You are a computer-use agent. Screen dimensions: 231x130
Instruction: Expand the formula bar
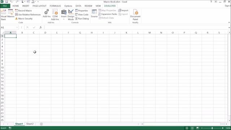(229, 27)
